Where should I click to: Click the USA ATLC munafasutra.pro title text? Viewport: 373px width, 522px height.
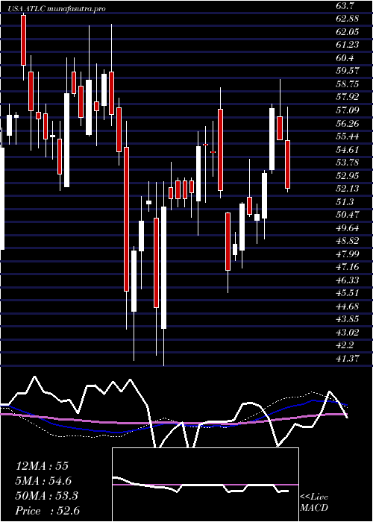(57, 9)
